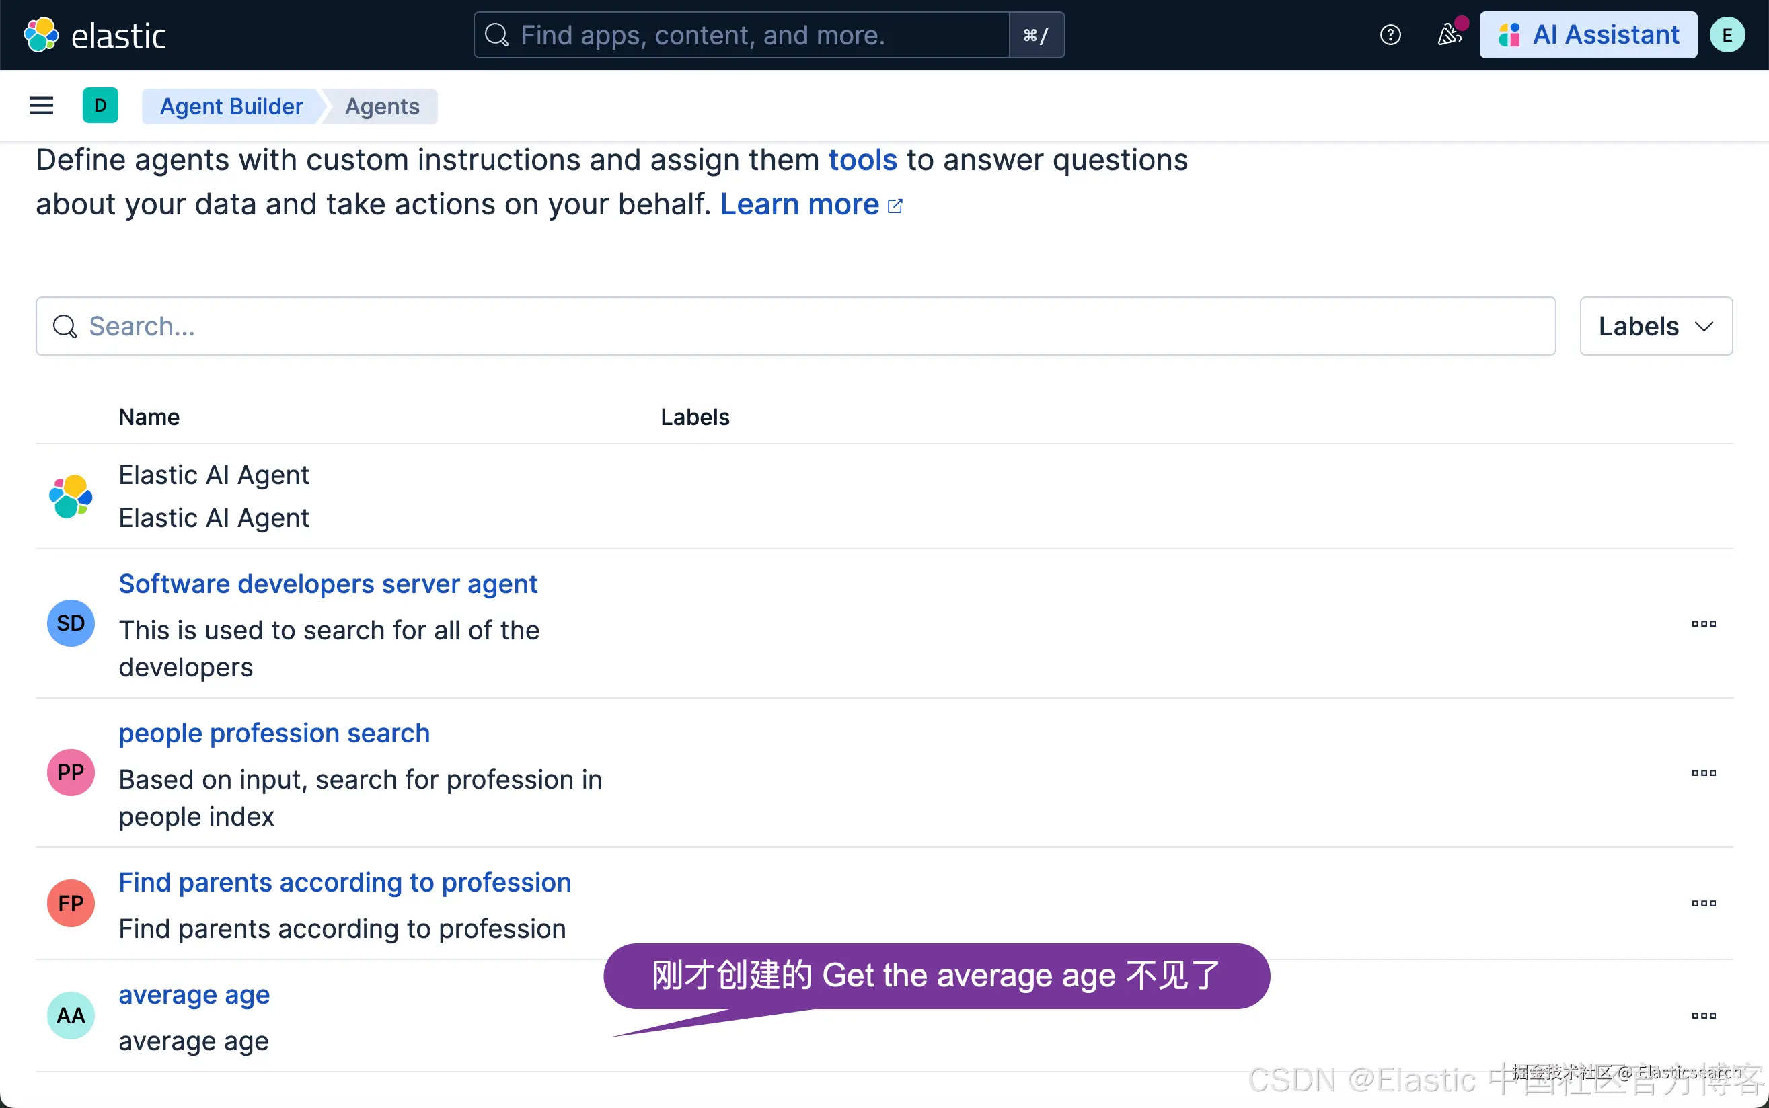Open actions menu for Find parents agent
The image size is (1769, 1108).
tap(1703, 904)
